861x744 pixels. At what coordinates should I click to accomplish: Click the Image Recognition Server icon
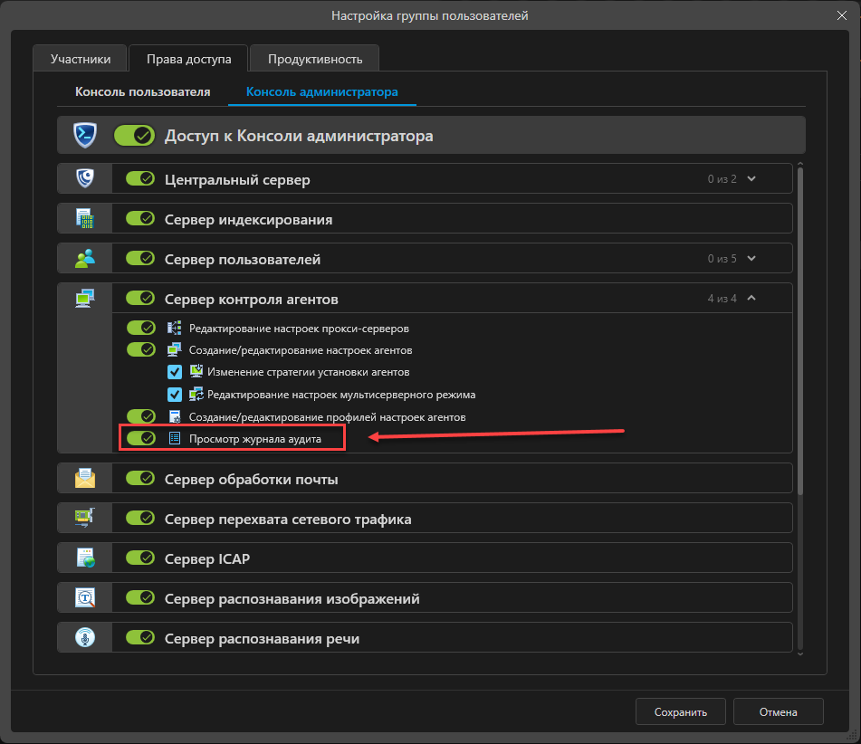[x=85, y=598]
